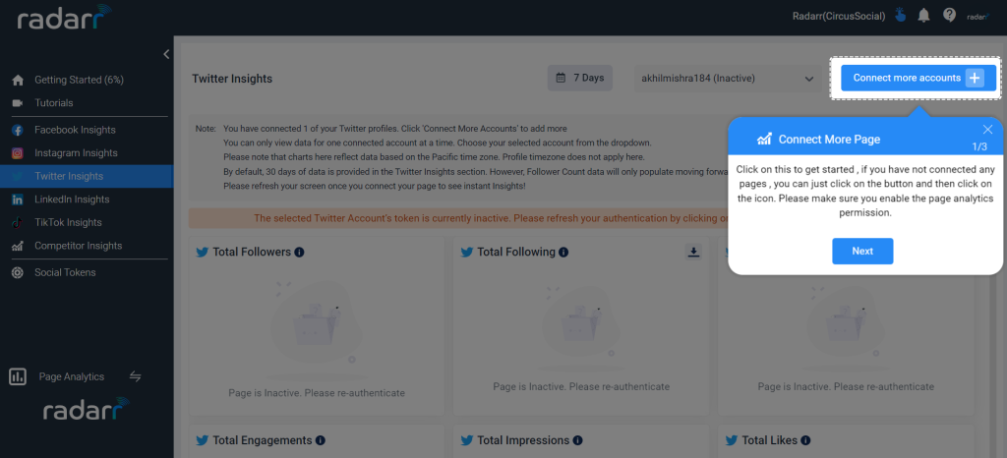Show info for Total Engagements

(x=320, y=440)
